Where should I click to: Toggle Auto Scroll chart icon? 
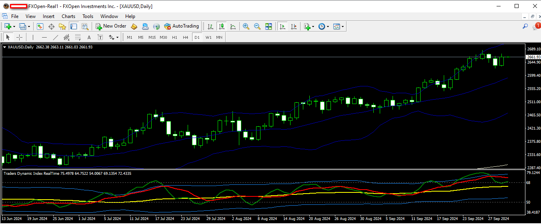[283, 26]
